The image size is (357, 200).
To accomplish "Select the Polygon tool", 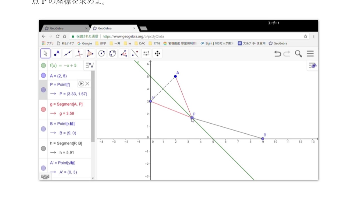I will click(90, 53).
